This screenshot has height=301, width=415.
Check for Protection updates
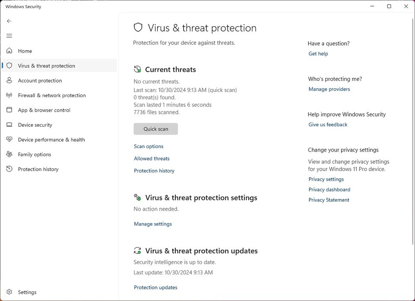coord(155,287)
